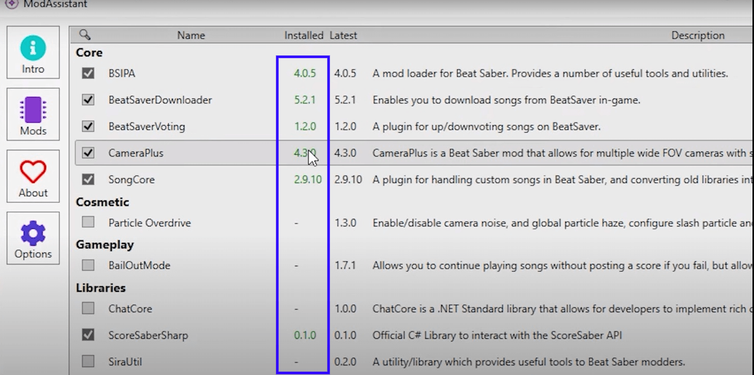
Task: Select the BeatSaverDownloader row name
Action: (160, 100)
